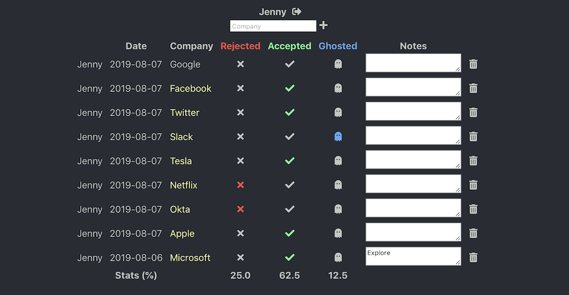Click the trash icon beside Apple

coord(473,234)
